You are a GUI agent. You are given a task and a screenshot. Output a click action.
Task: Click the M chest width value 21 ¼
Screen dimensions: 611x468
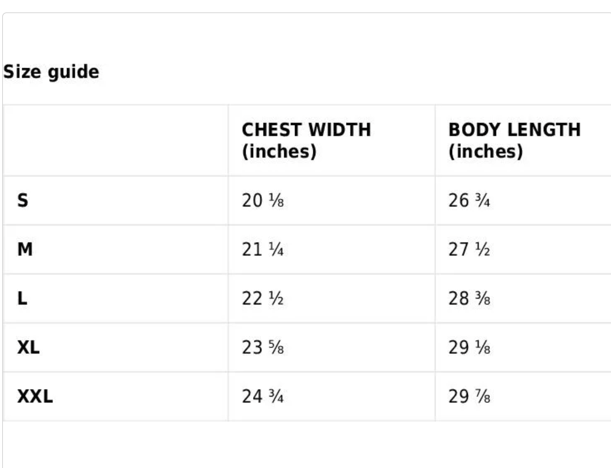click(x=263, y=250)
